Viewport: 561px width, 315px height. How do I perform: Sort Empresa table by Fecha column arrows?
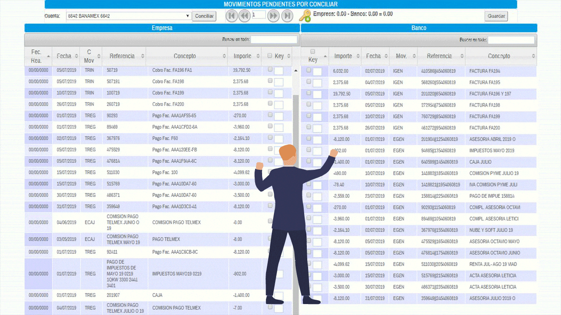click(76, 56)
